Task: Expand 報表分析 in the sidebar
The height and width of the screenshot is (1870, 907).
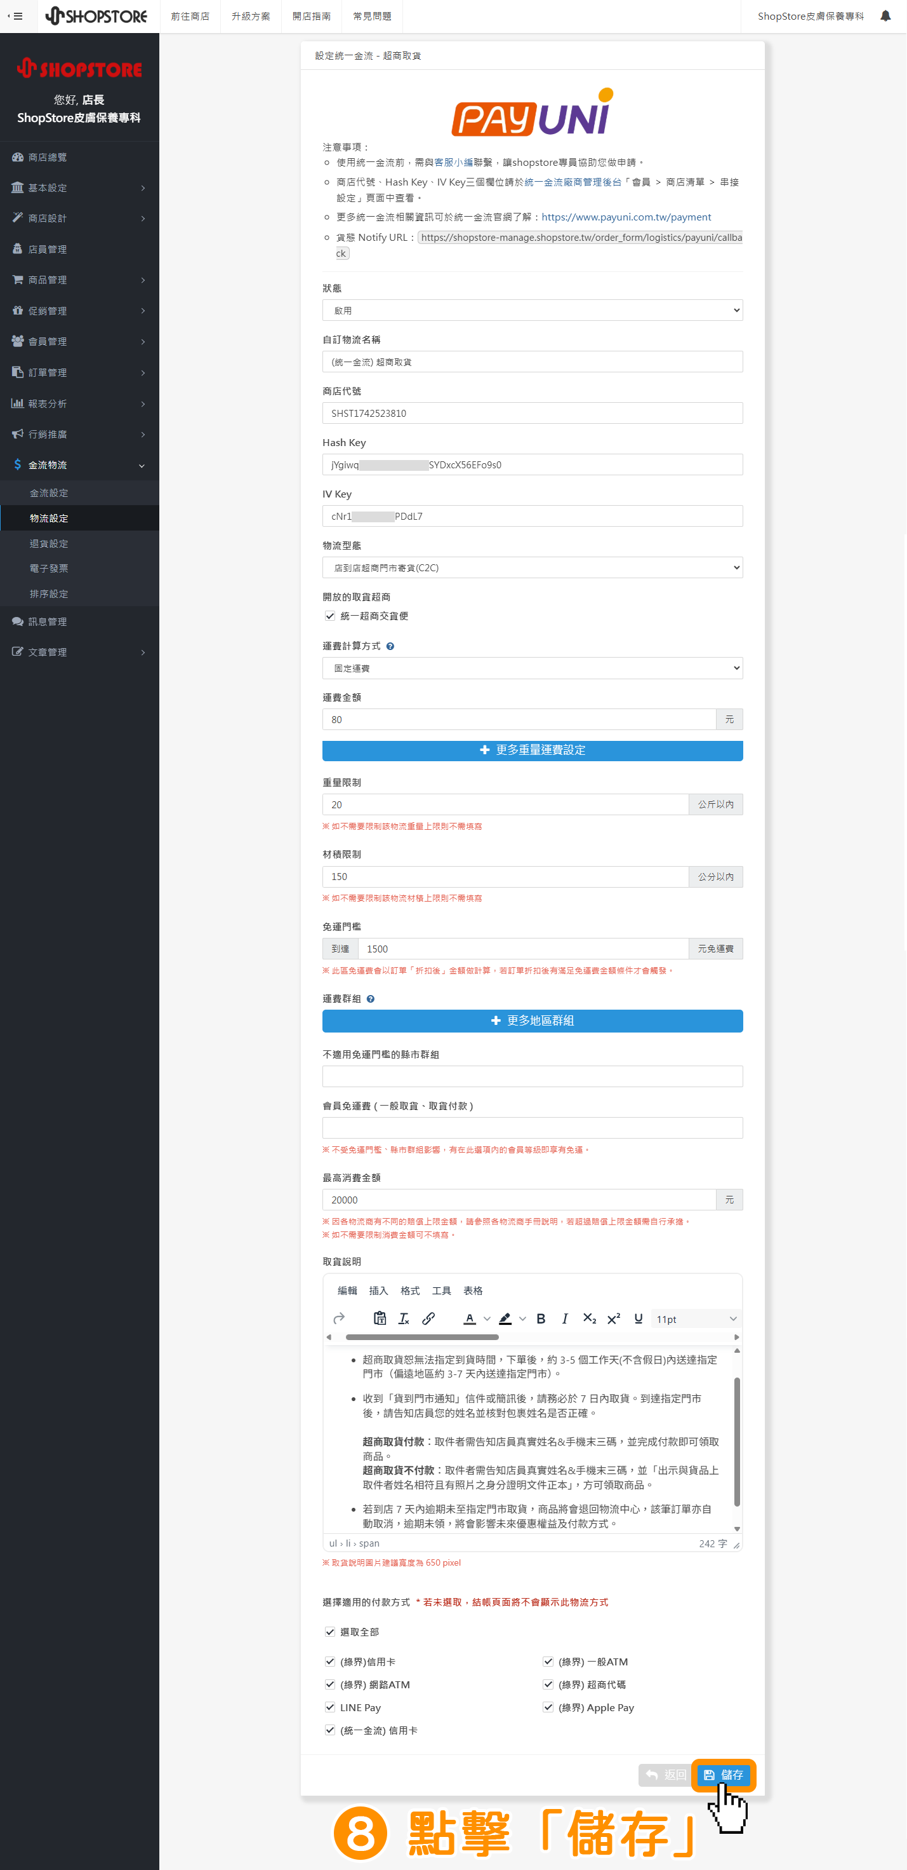Action: 80,403
